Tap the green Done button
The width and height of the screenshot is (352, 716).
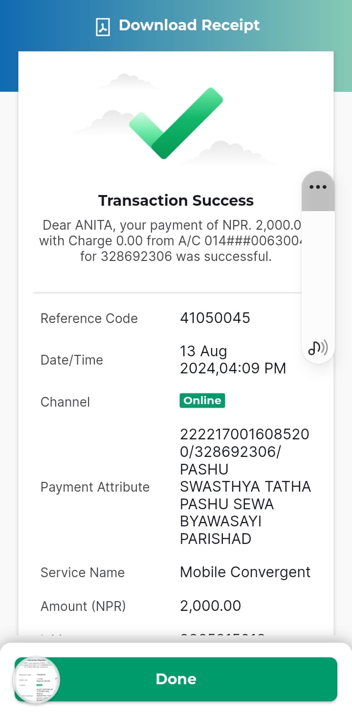176,679
